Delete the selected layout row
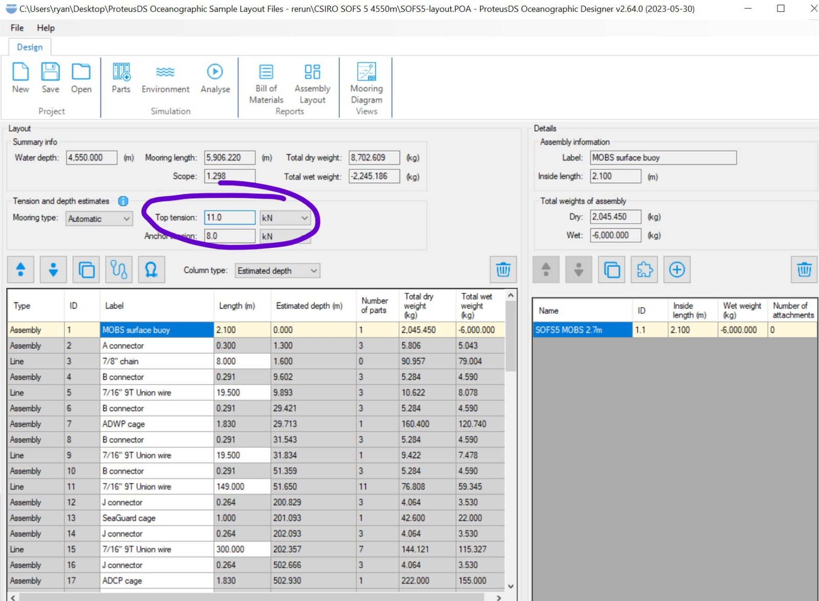Viewport: 819px width, 601px height. point(503,269)
